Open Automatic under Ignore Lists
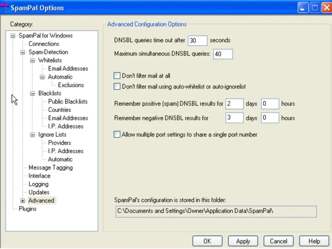 tap(60, 159)
